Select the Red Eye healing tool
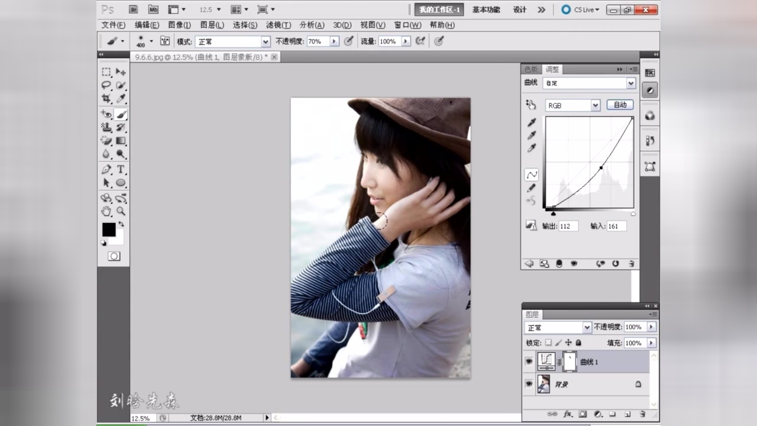 (x=106, y=114)
